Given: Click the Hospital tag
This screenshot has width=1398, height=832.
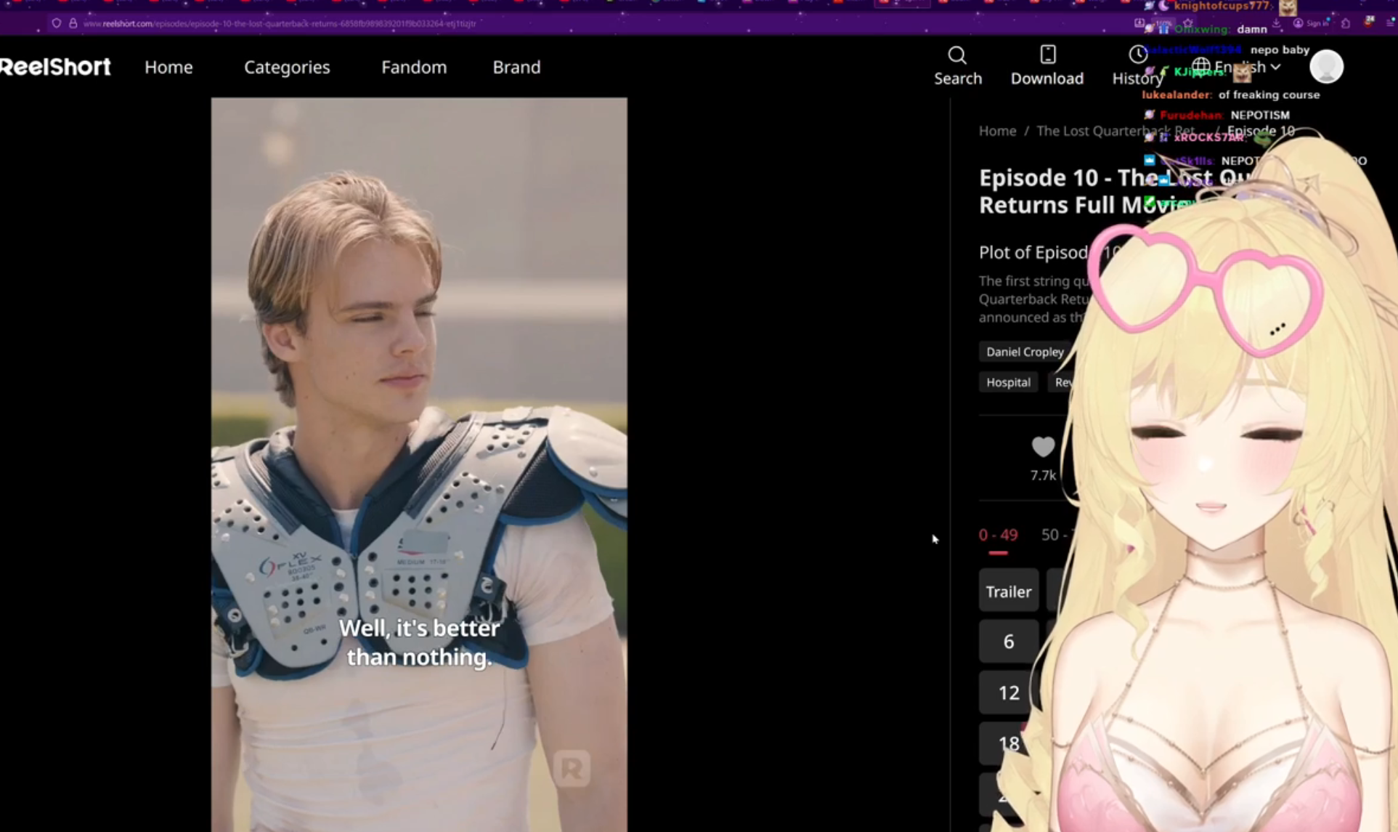Looking at the screenshot, I should point(1008,382).
